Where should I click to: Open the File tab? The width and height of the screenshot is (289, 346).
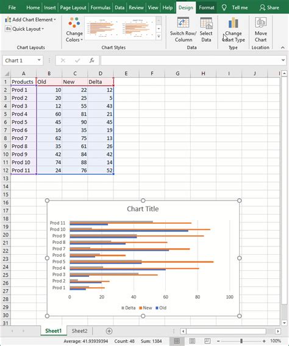tap(12, 7)
